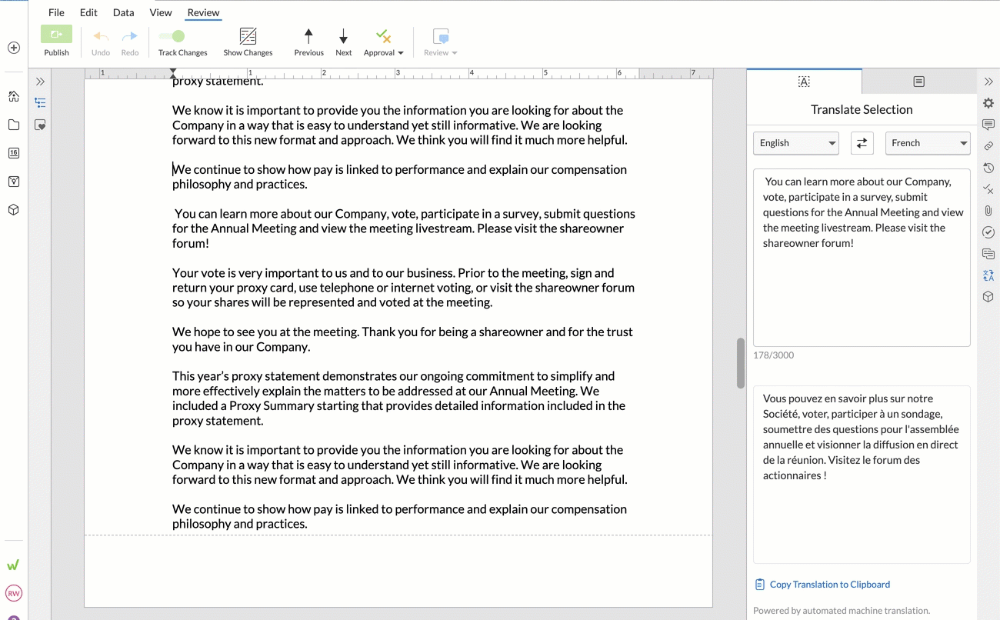Swap translation languages with the arrows icon
The width and height of the screenshot is (1000, 620).
862,143
